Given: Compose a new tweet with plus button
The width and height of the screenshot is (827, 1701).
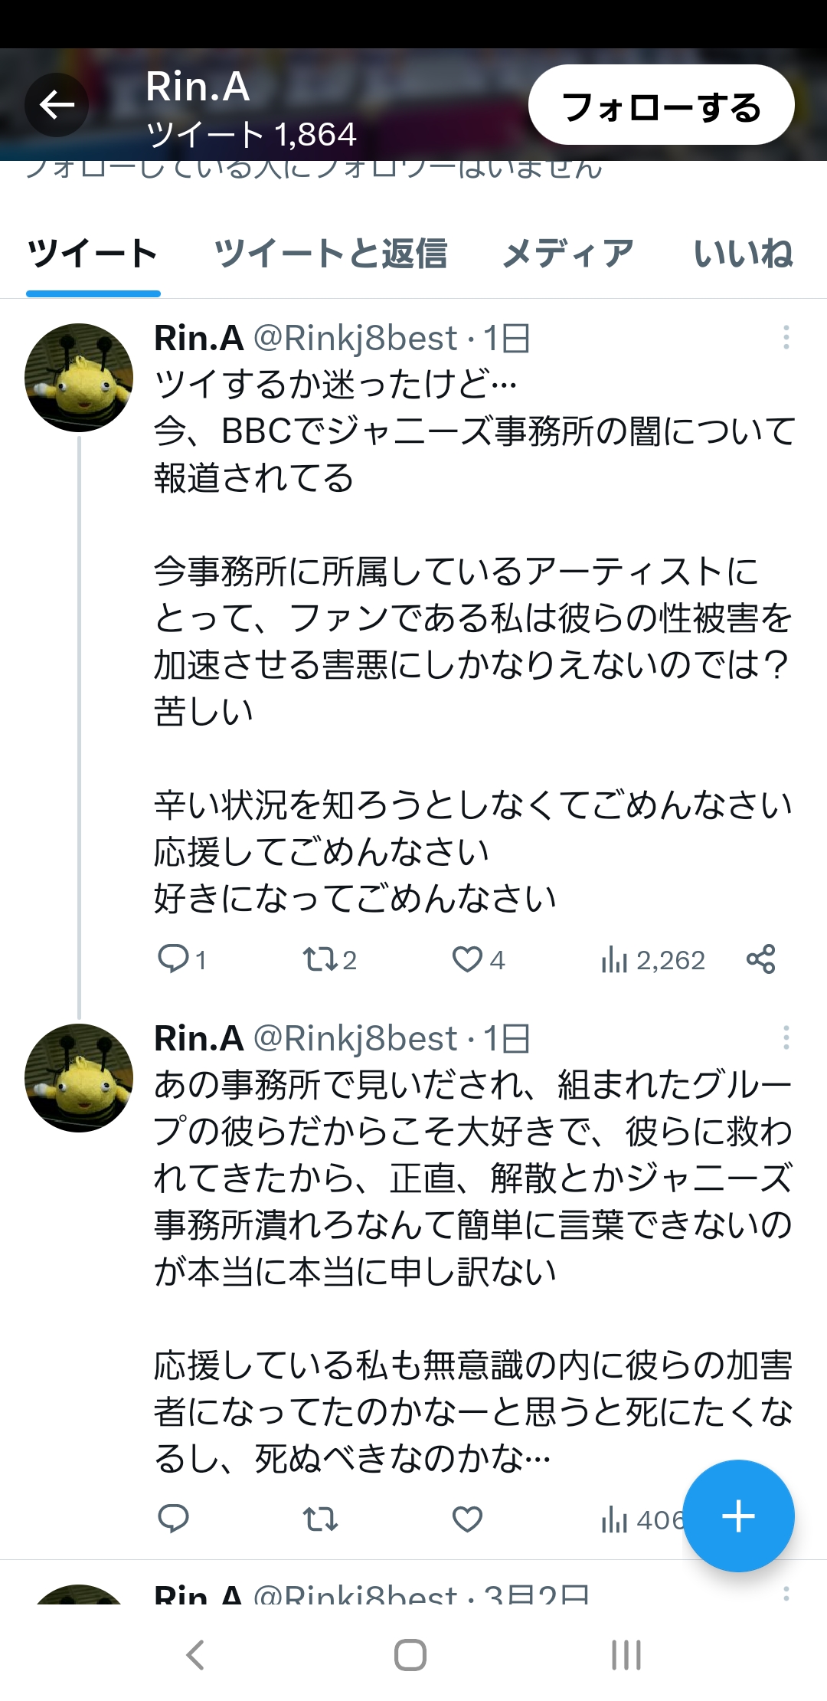Looking at the screenshot, I should tap(738, 1516).
